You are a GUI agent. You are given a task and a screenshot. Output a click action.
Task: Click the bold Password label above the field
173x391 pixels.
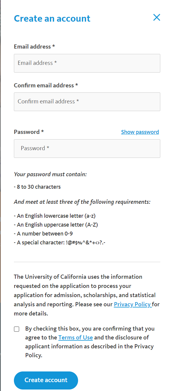point(29,132)
